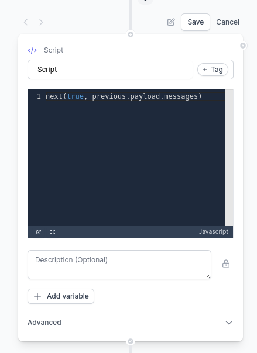Click the Javascript language label
257x353 pixels.
213,231
